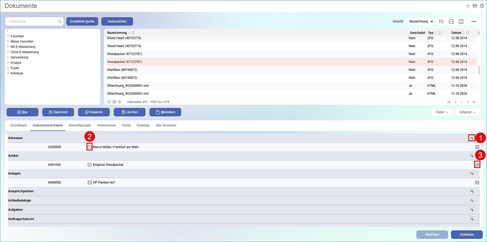Switch to list view layout icon
This screenshot has height=242, width=487.
point(442,21)
